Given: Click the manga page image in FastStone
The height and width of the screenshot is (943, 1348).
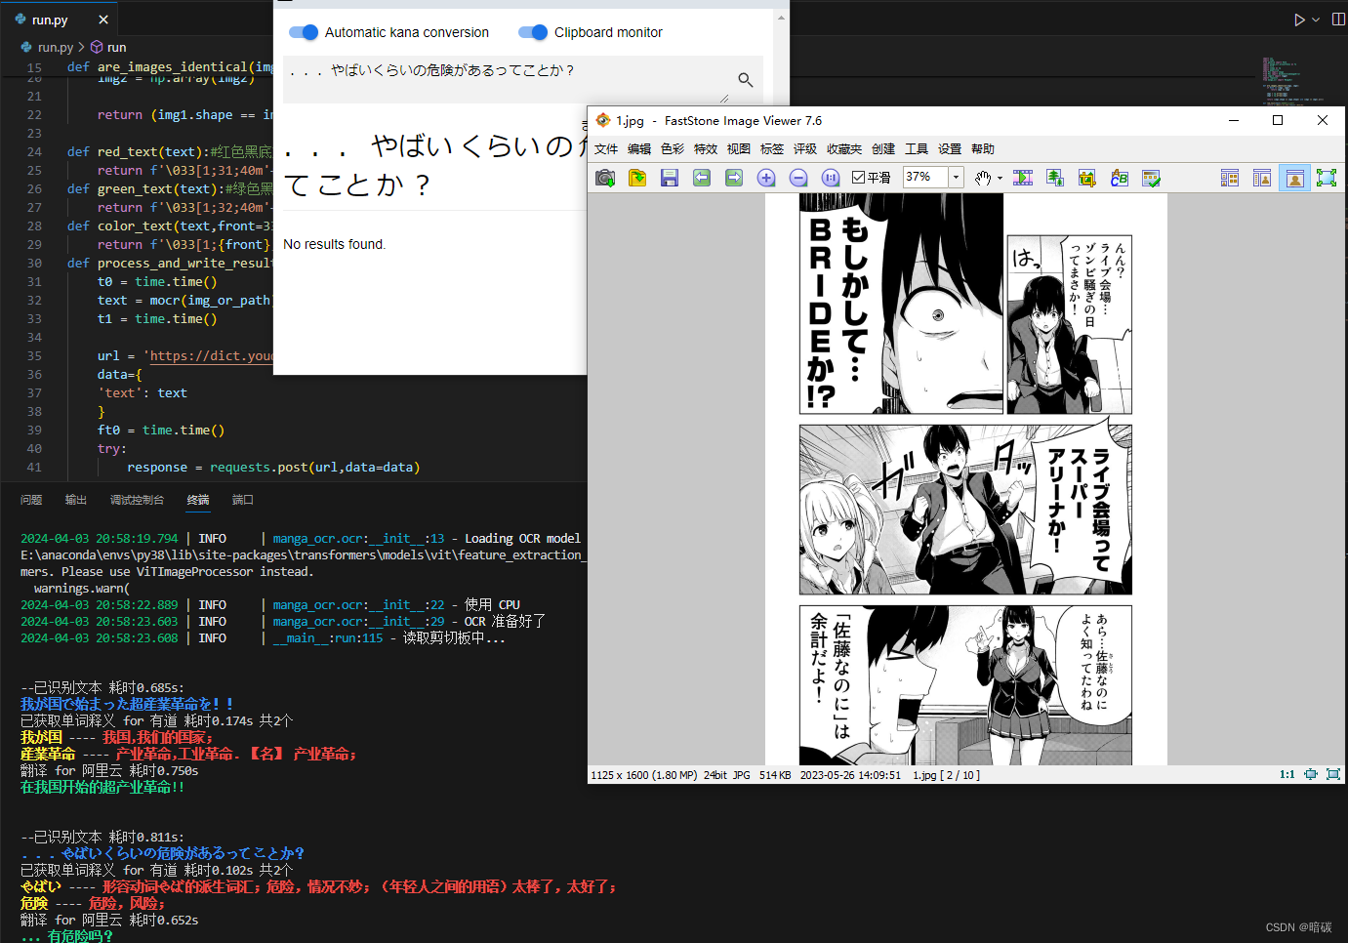Looking at the screenshot, I should [x=965, y=478].
